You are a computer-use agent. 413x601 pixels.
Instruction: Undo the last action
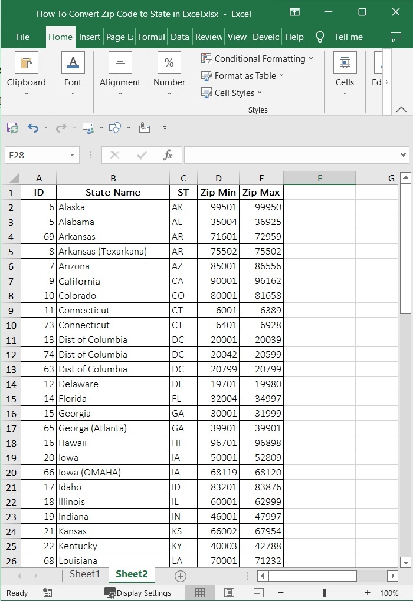(x=34, y=128)
